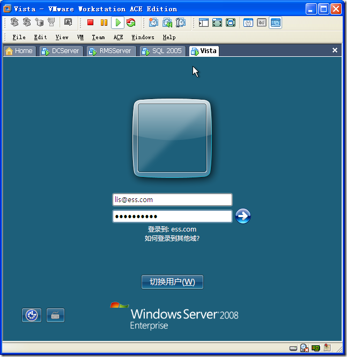Click the red Power Off stop button

coord(91,23)
